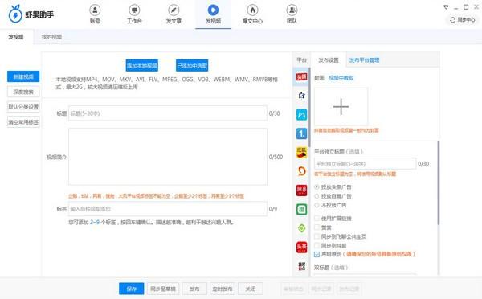Viewport: 482px width, 299px height.
Task: Open the 同步中心 button
Action: [462, 20]
